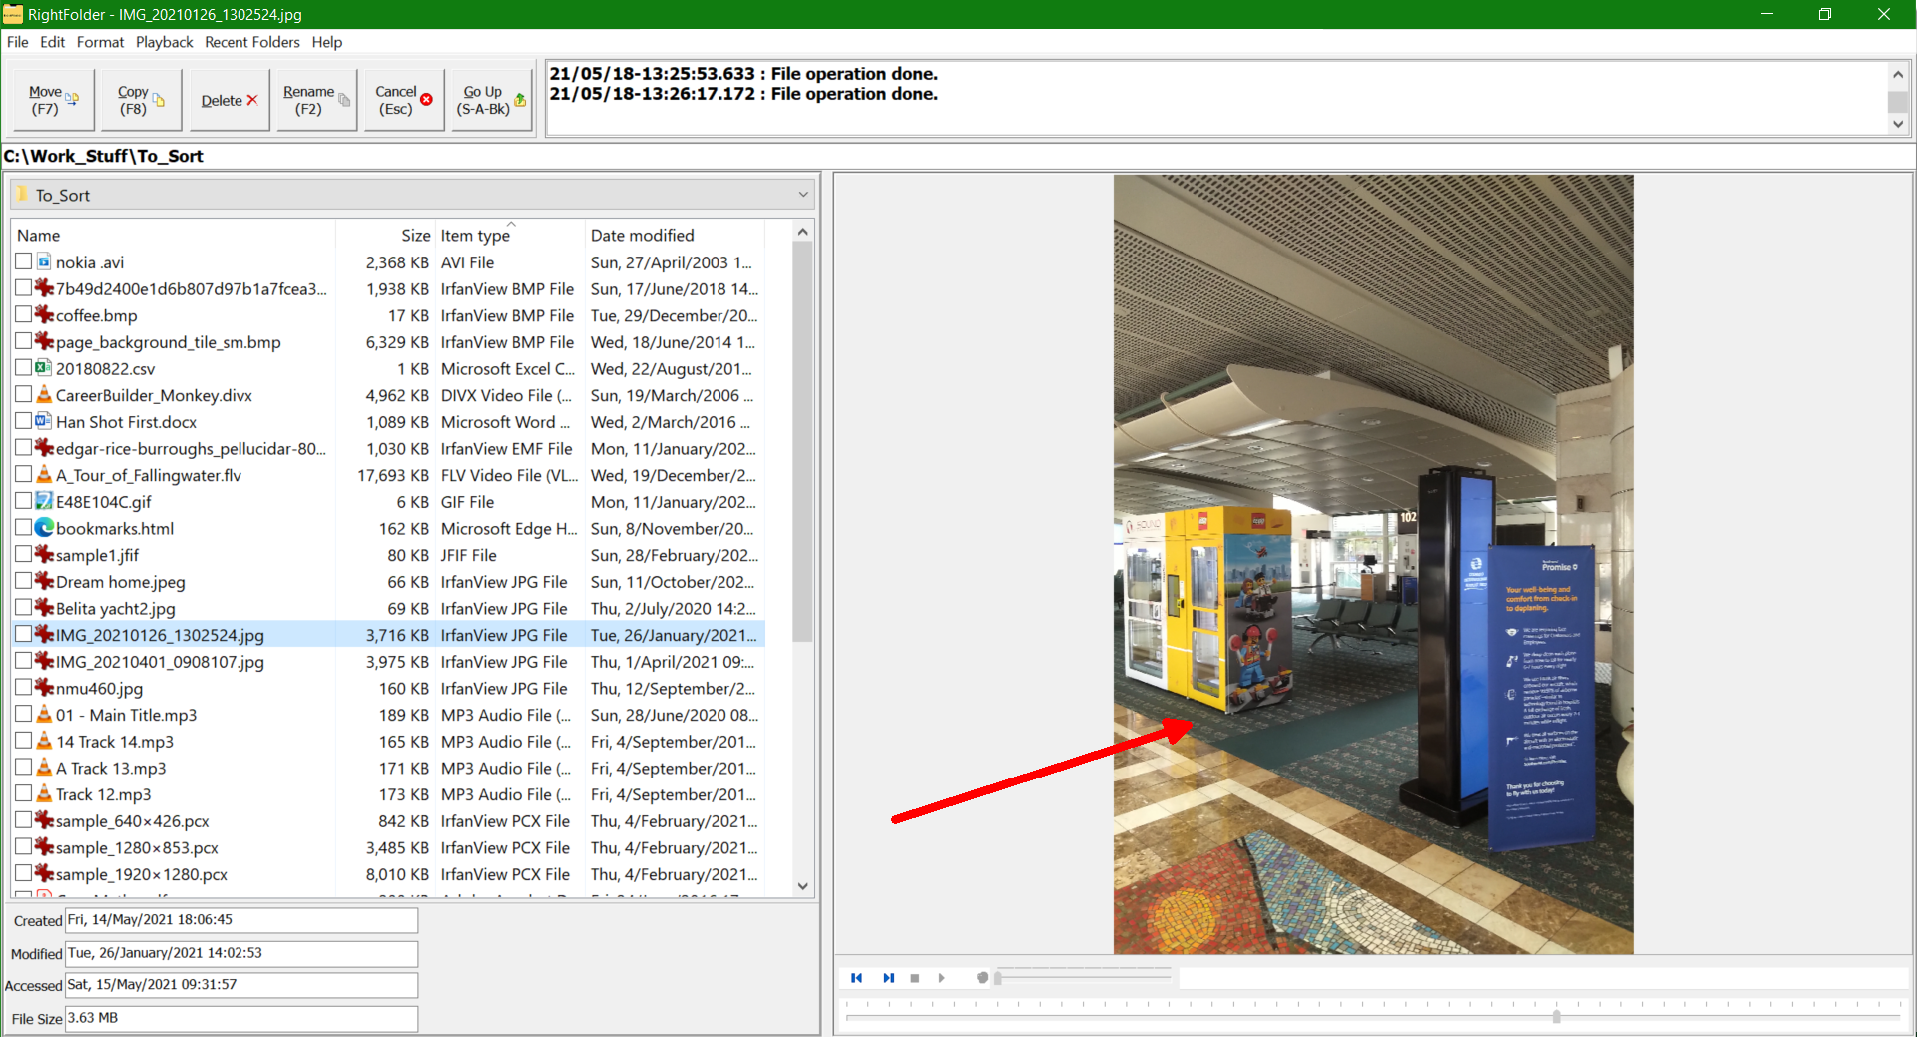Open the File menu
The height and width of the screenshot is (1037, 1917).
coord(18,42)
